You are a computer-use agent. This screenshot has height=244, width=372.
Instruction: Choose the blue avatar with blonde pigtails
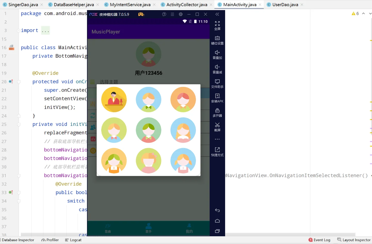coord(183,161)
